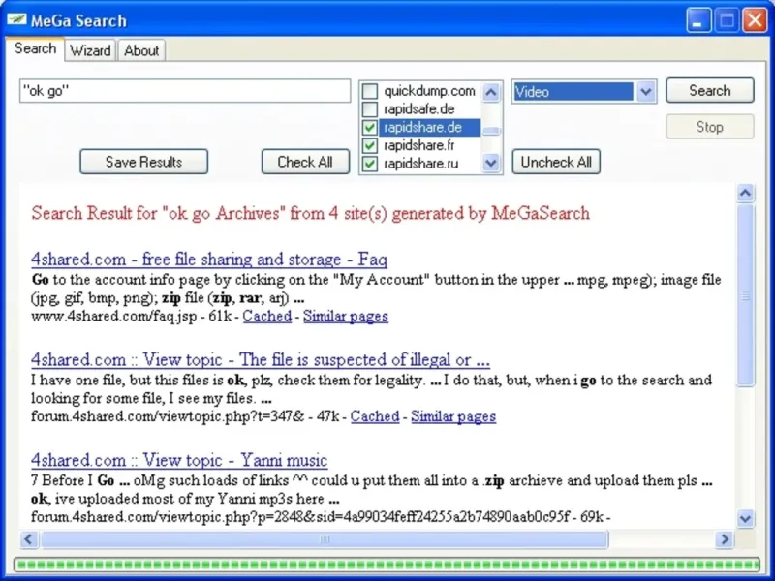Screen dimensions: 775x581
Task: Click results vertical scroll down arrow
Action: pyautogui.click(x=745, y=518)
